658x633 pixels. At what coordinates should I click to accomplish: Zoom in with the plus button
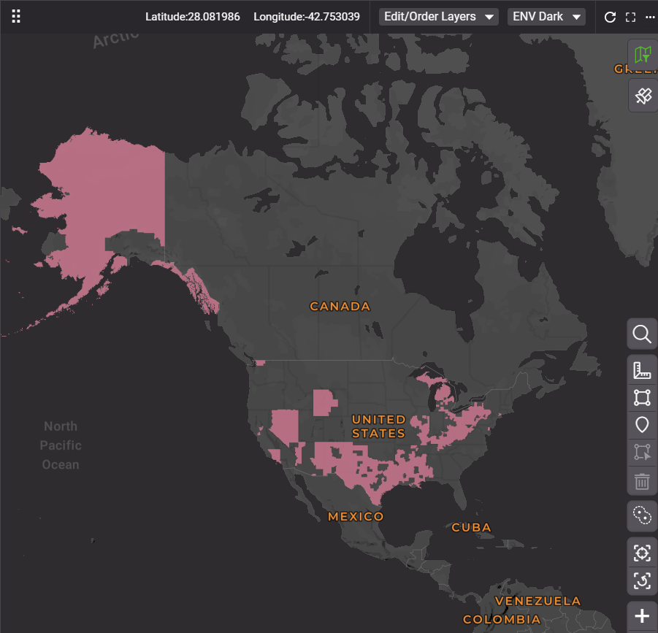[x=642, y=616]
